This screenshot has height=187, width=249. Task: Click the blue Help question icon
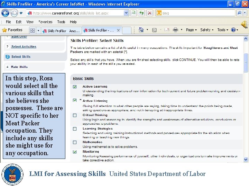[233, 30]
